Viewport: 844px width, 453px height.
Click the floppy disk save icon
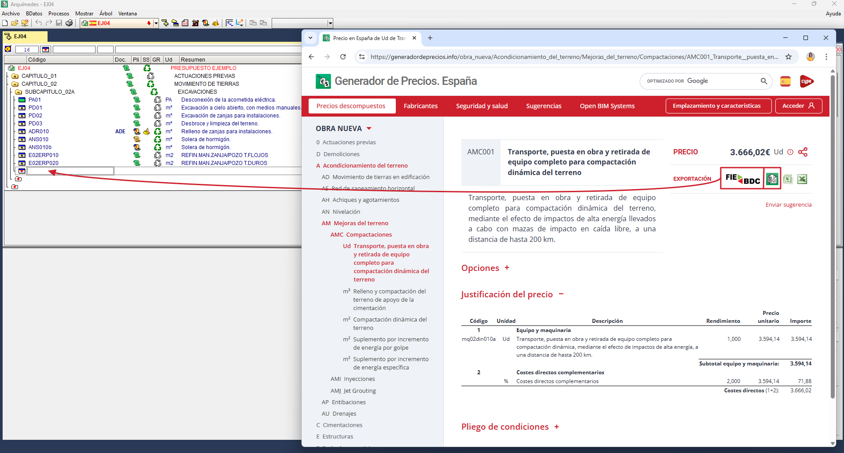tap(59, 23)
